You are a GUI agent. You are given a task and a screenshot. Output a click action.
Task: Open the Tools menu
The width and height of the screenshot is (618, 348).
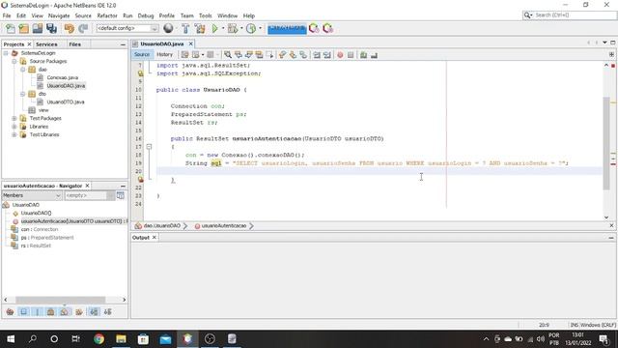click(205, 15)
